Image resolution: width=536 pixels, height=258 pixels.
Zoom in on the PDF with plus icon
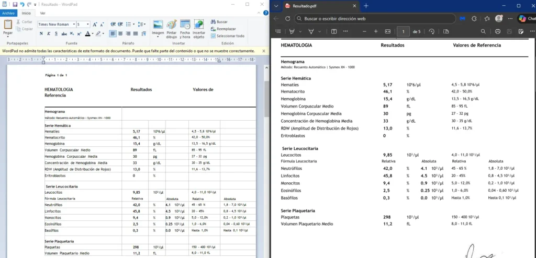(375, 31)
